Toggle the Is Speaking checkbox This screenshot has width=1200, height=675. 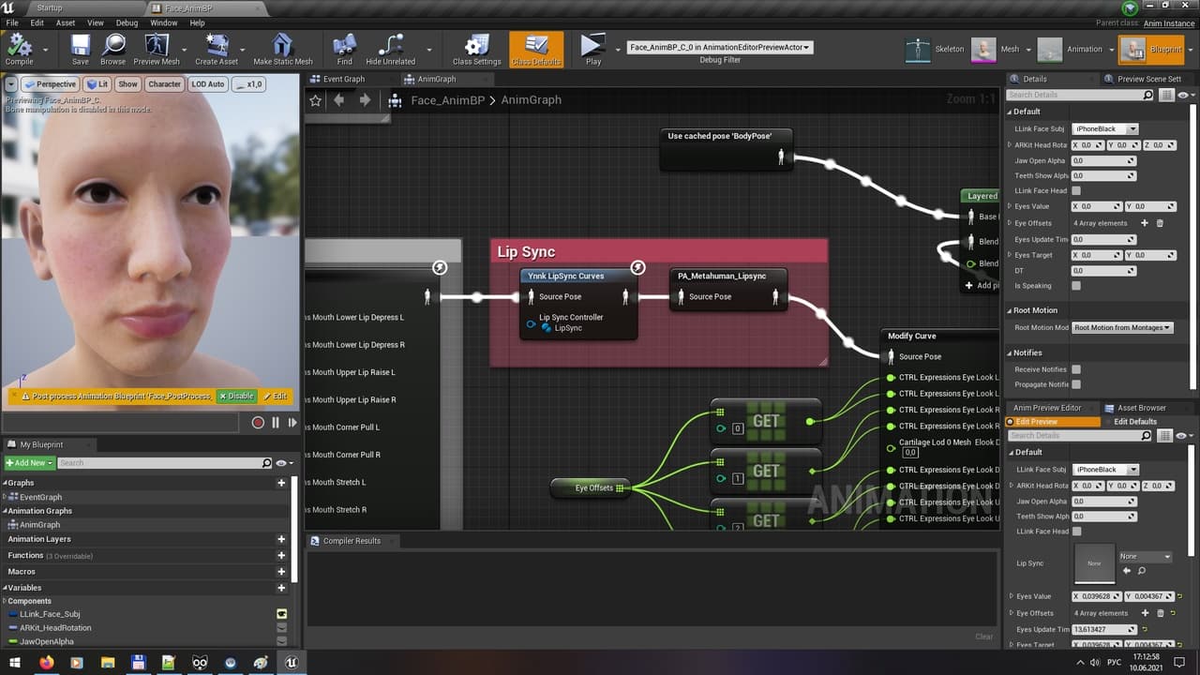click(1076, 285)
